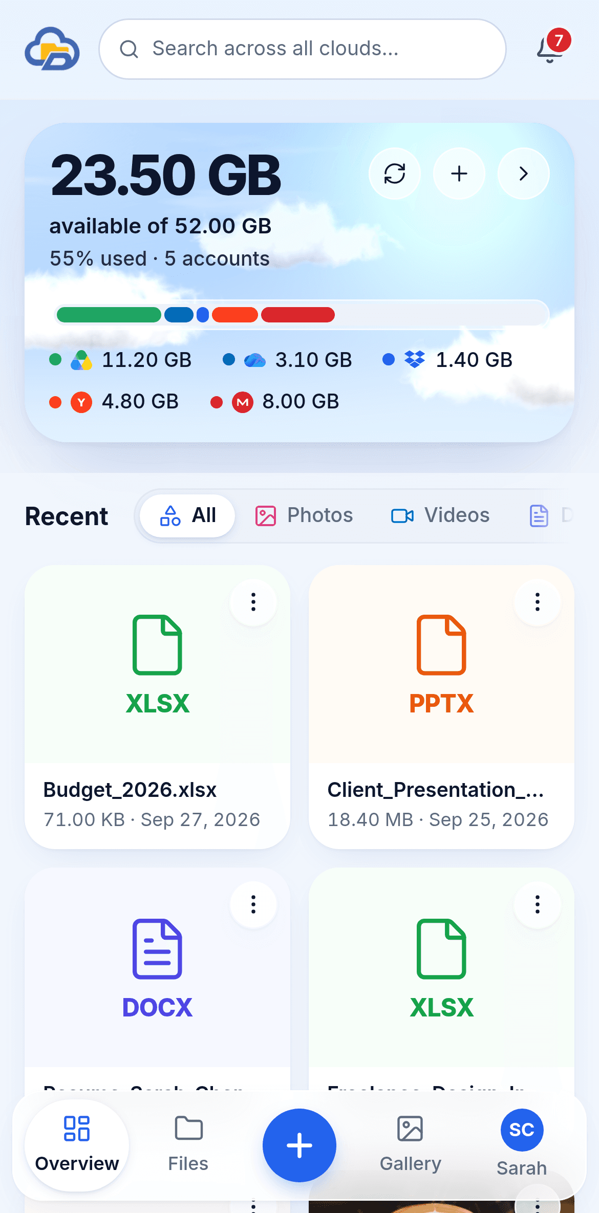Screen dimensions: 599x1213
Task: Select the red MEGA usage segment
Action: click(x=298, y=315)
